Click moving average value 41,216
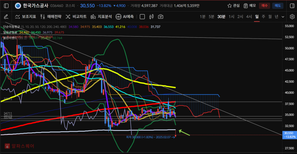 point(121,27)
